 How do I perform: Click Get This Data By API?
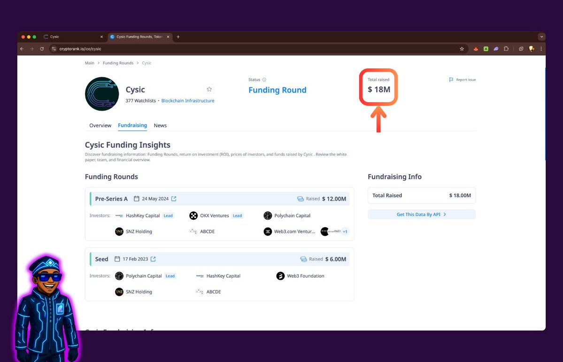(x=422, y=215)
